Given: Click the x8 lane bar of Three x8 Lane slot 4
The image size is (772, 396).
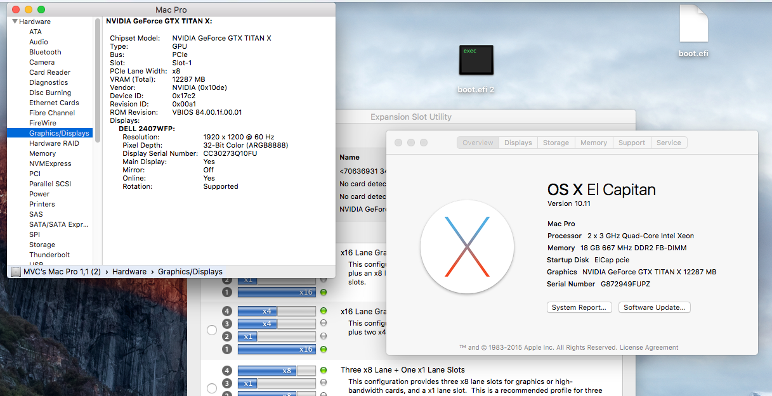Looking at the screenshot, I should coord(267,371).
